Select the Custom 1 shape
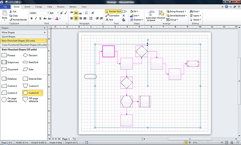This screenshot has width=241, height=145. [x=9, y=86]
